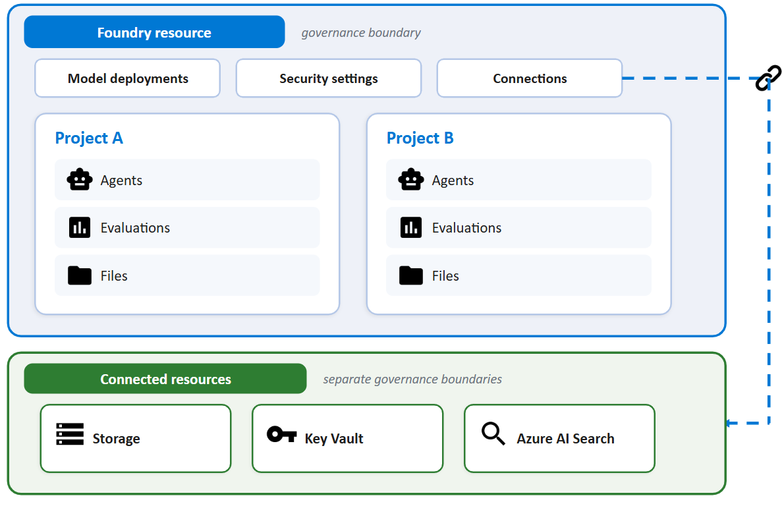Image resolution: width=782 pixels, height=506 pixels.
Task: Click the 'separate governance boundaries' caption
Action: coord(412,379)
